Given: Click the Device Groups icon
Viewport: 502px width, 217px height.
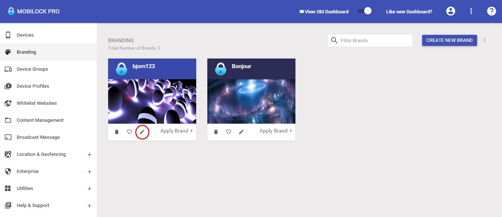Looking at the screenshot, I should click(8, 69).
